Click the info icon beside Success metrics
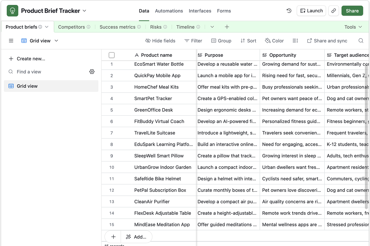 139,27
